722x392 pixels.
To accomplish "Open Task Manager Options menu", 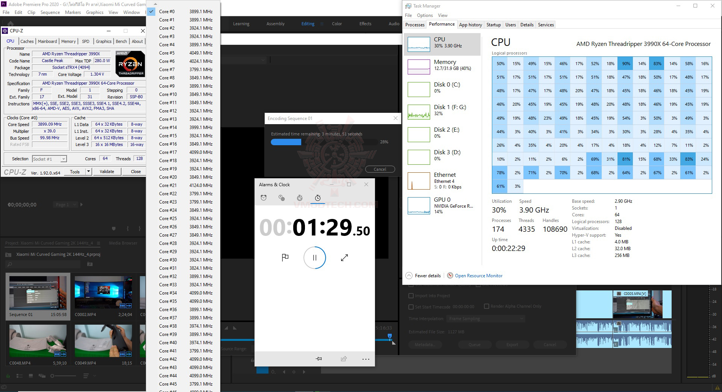I will click(425, 15).
